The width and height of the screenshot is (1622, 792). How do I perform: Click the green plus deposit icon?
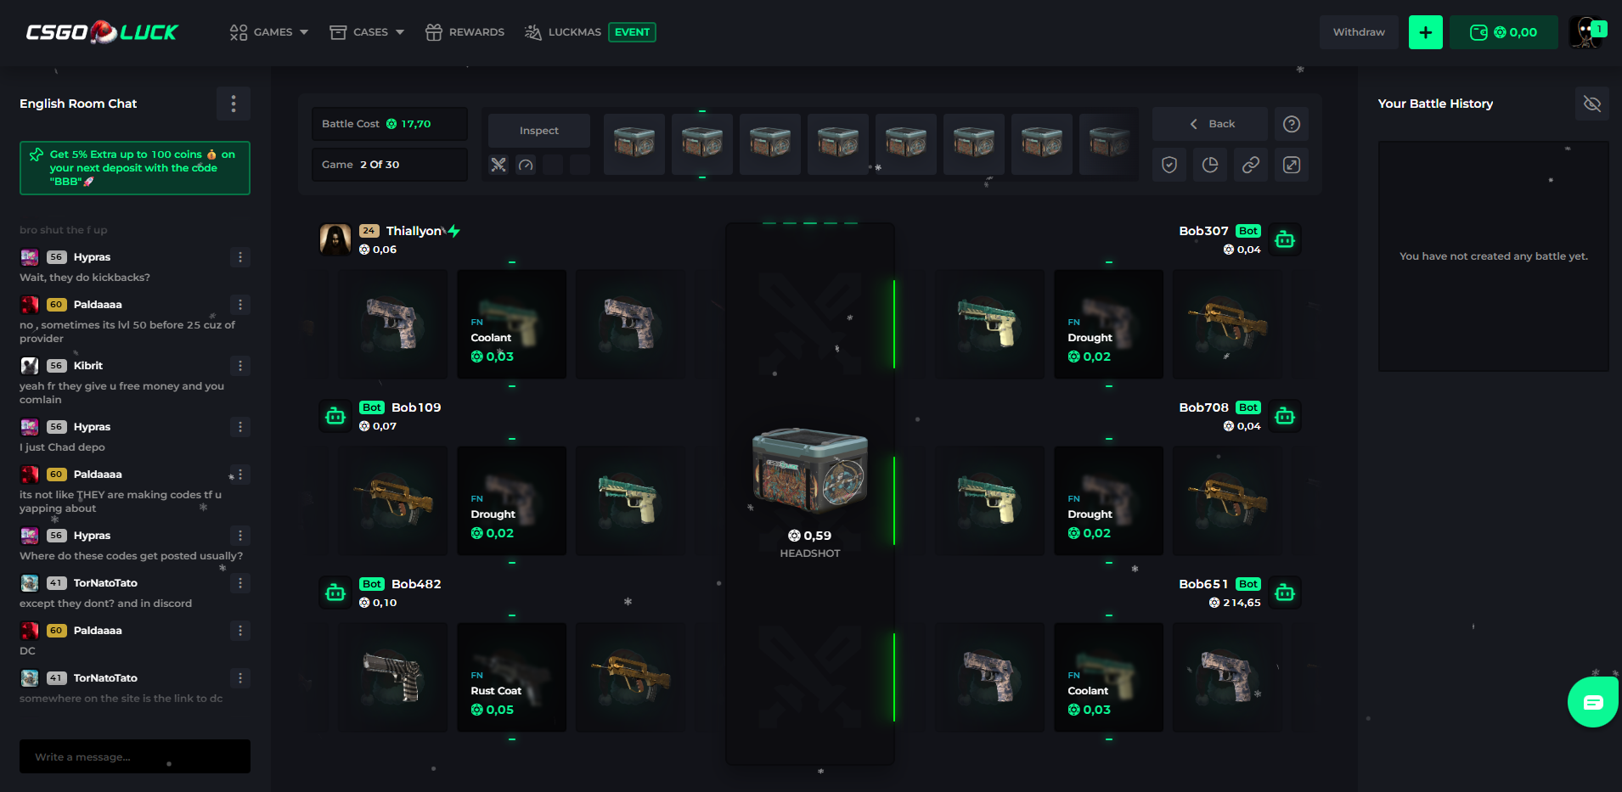1425,31
